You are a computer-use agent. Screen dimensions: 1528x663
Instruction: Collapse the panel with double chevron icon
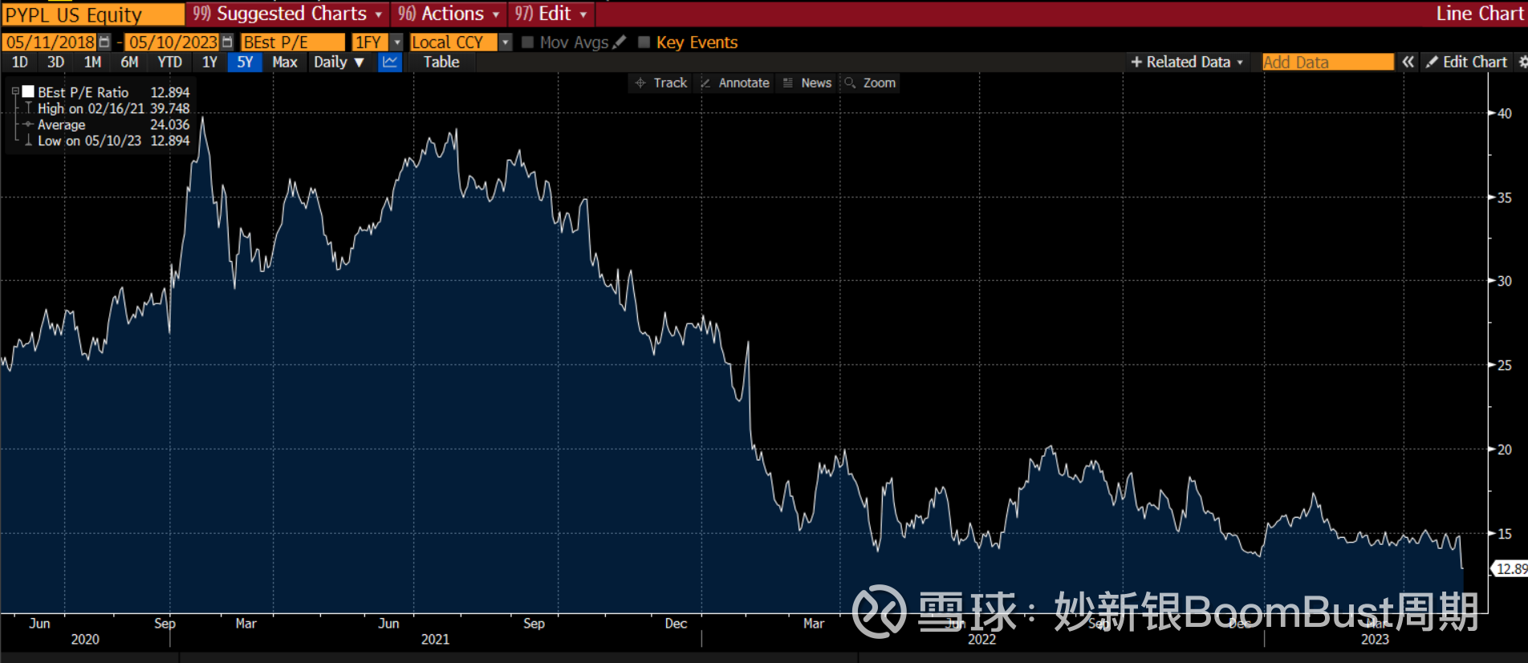(1408, 62)
